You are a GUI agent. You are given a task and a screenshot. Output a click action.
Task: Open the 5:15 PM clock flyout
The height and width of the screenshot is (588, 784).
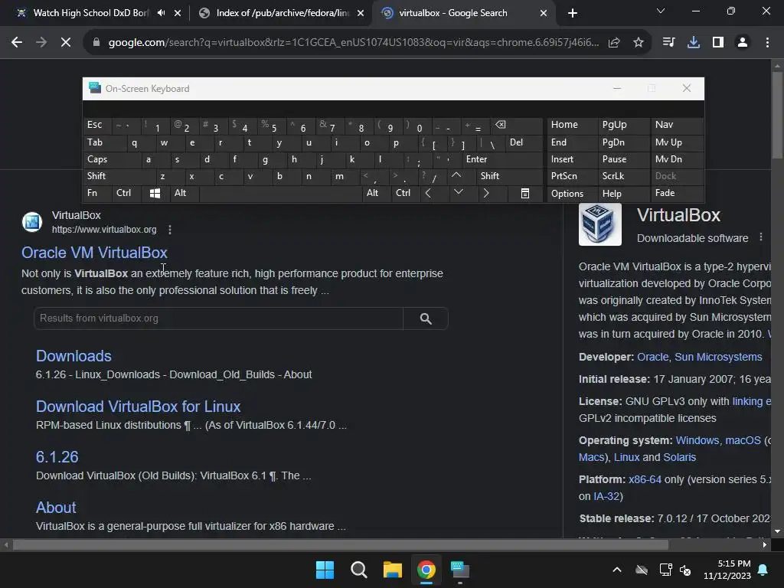coord(727,570)
